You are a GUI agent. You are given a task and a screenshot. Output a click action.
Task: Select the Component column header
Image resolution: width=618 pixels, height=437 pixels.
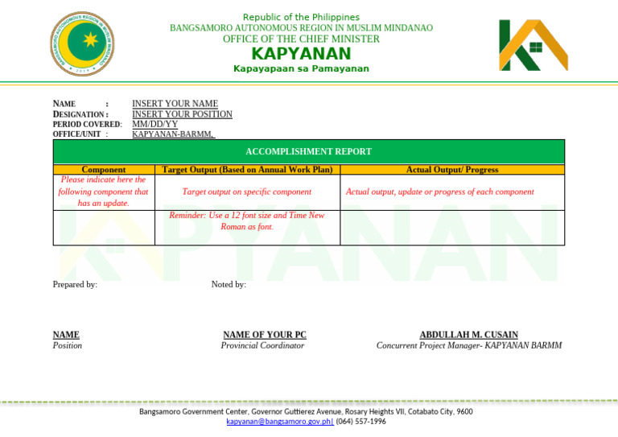(x=104, y=170)
